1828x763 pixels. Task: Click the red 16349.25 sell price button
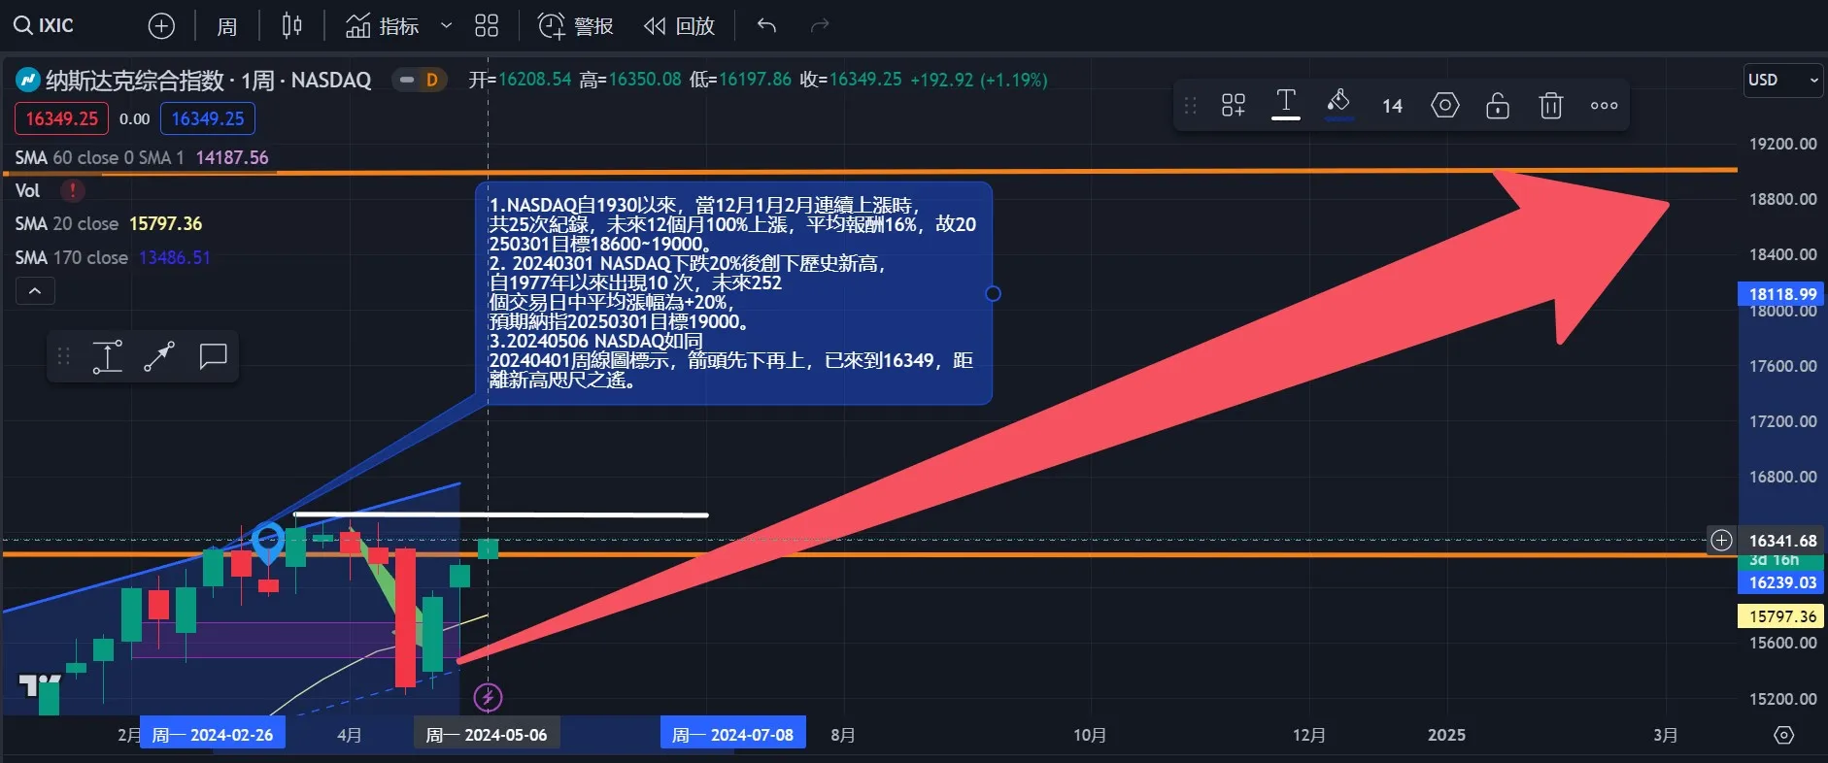click(61, 118)
